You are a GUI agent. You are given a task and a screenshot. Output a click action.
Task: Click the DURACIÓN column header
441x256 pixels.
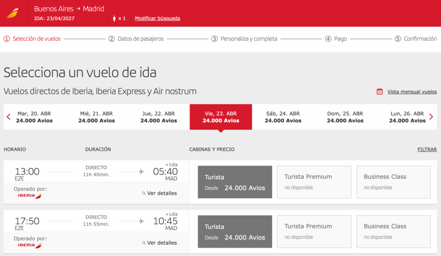click(x=98, y=150)
